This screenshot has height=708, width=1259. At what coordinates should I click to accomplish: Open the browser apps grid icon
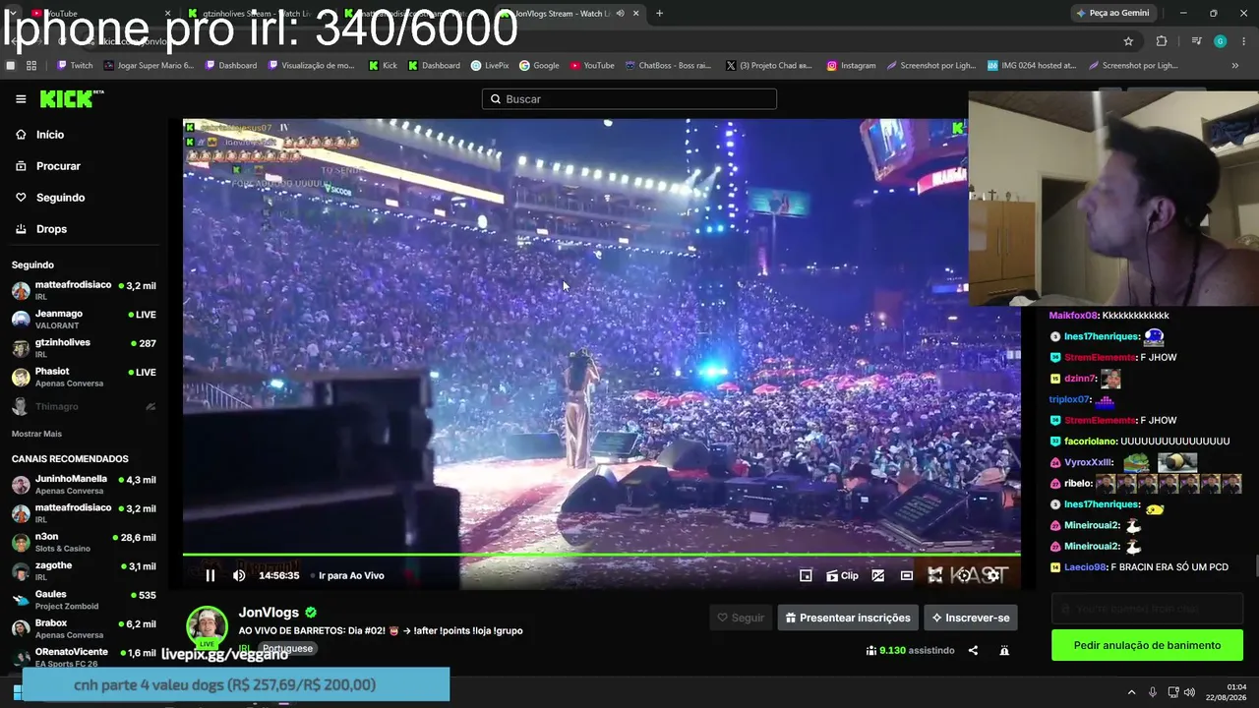click(x=31, y=66)
